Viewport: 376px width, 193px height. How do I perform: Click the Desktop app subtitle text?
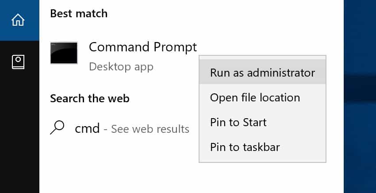pyautogui.click(x=121, y=67)
